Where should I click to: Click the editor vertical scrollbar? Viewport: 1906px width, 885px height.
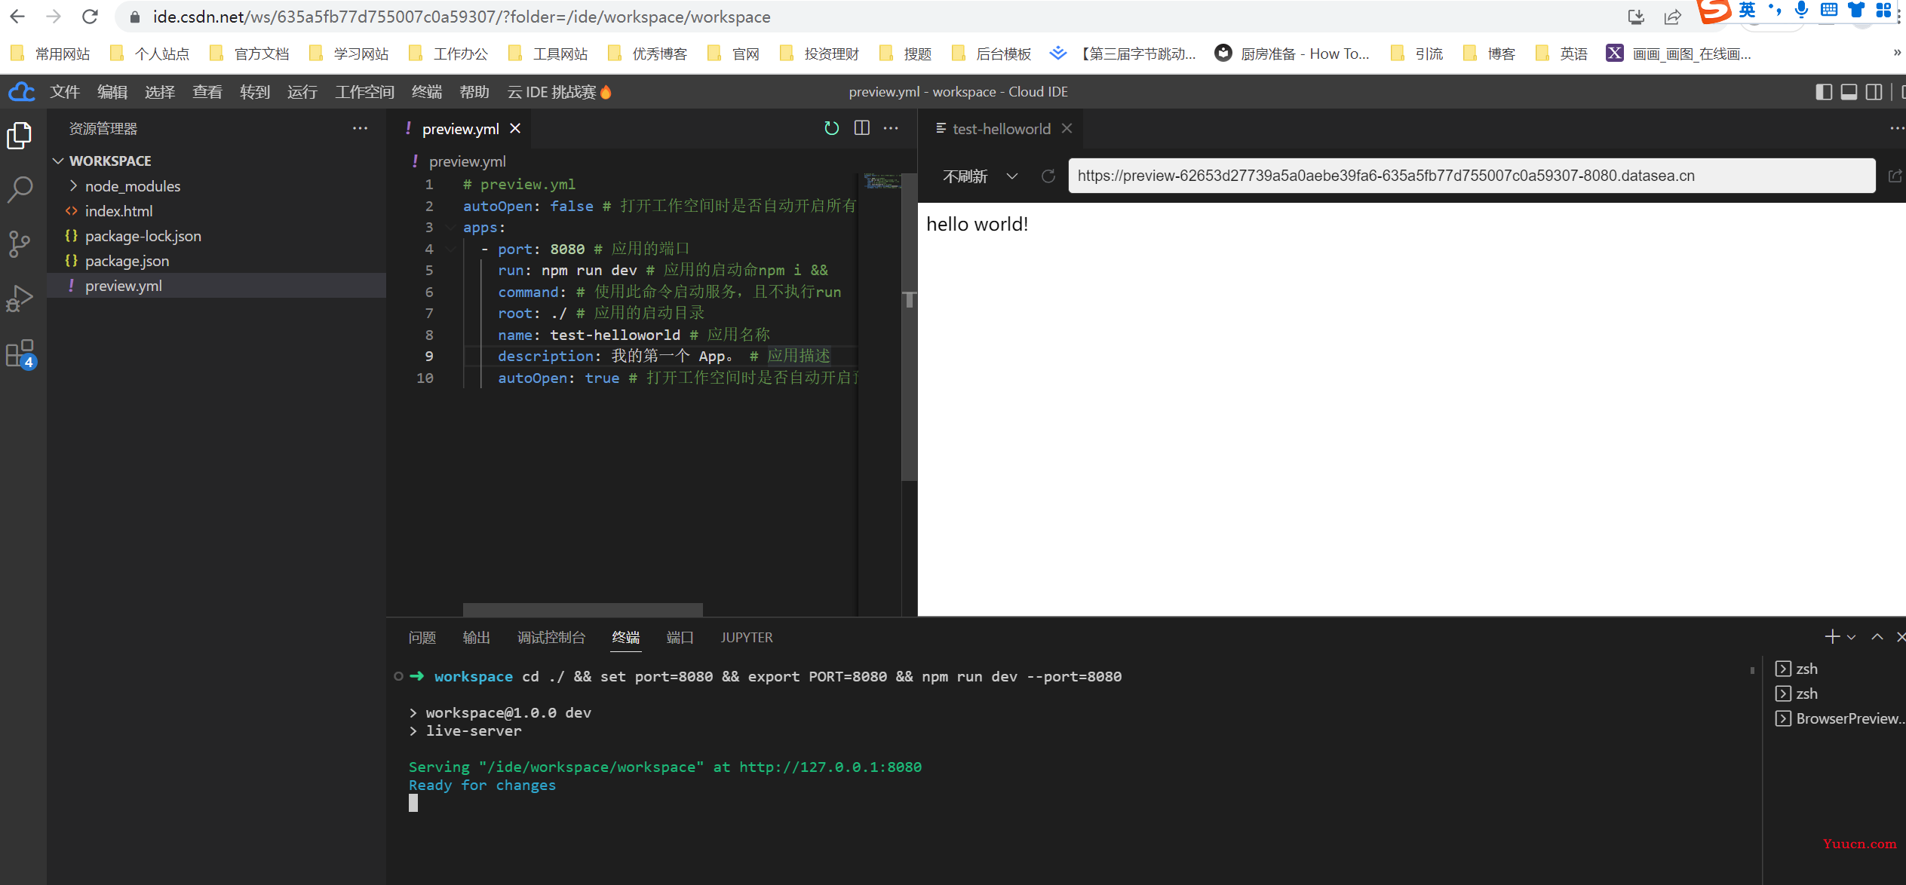coord(910,326)
